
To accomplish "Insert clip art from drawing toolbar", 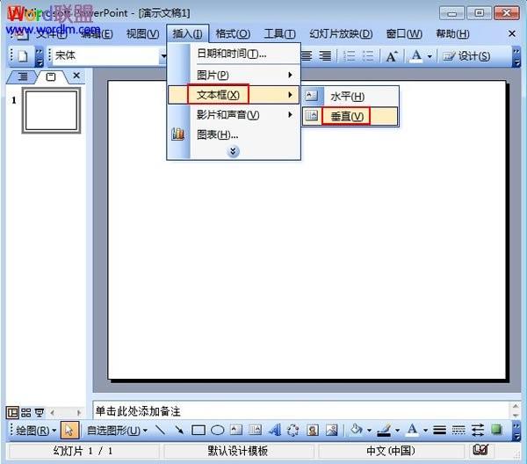I will pyautogui.click(x=313, y=430).
